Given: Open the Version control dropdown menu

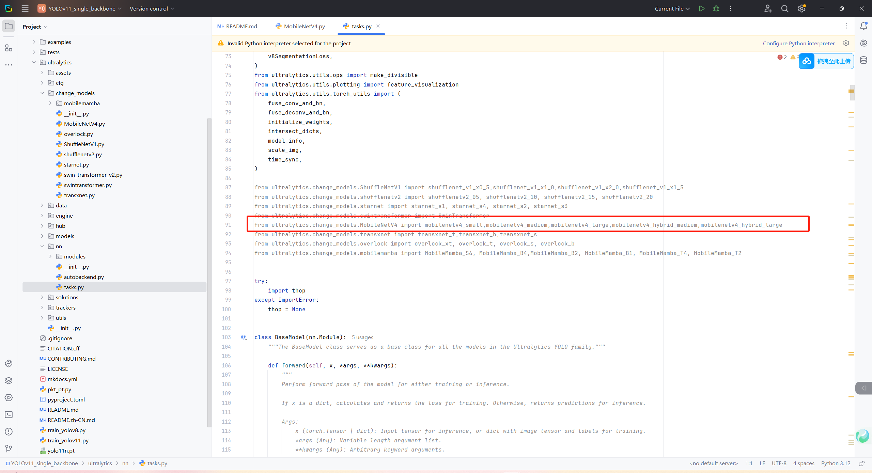Looking at the screenshot, I should coord(152,9).
